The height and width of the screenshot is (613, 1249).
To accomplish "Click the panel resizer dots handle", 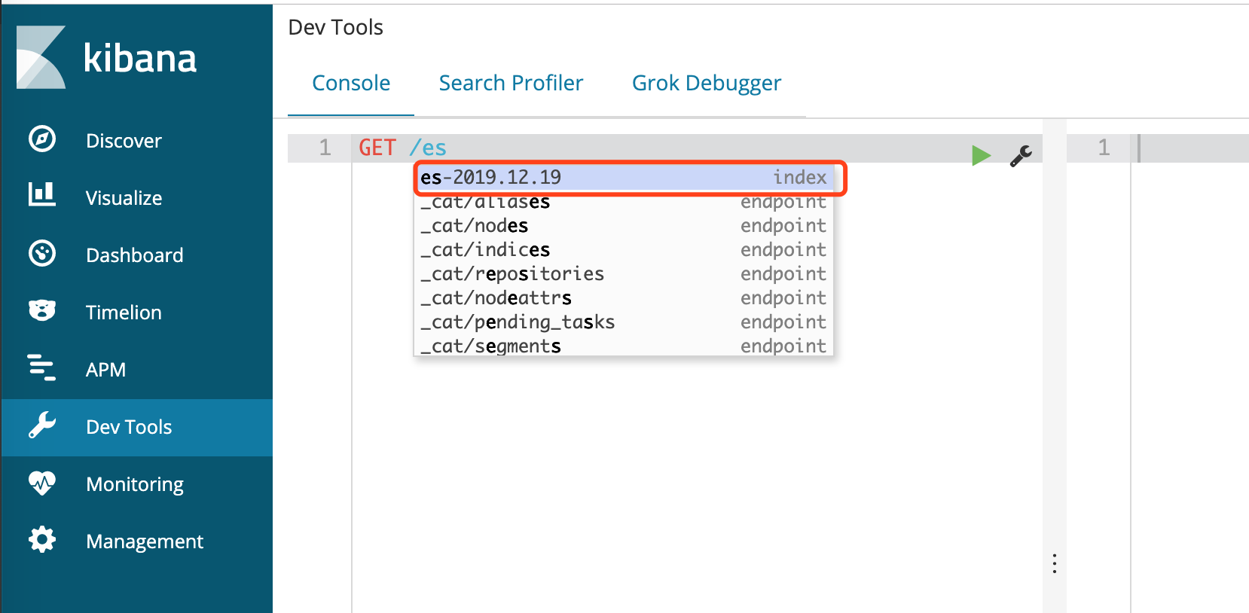I will click(1055, 563).
